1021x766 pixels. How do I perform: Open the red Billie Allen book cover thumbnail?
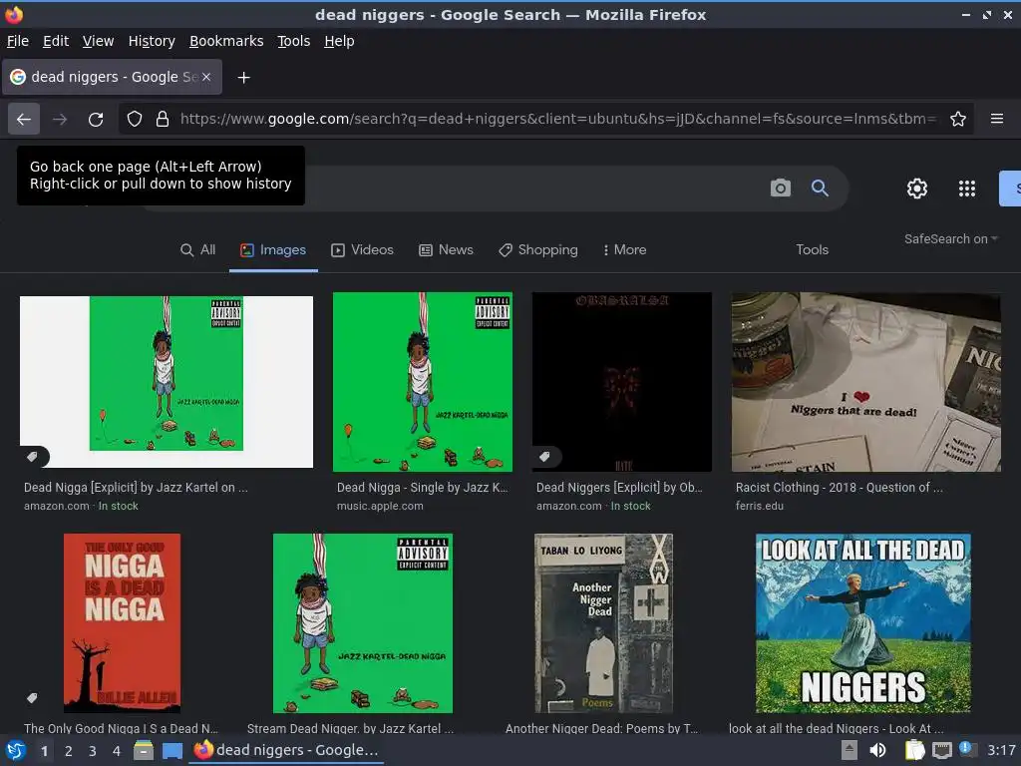tap(123, 623)
